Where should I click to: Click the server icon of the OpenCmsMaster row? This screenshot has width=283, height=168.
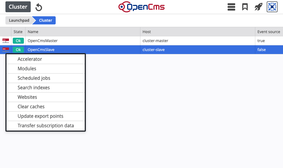point(6,41)
